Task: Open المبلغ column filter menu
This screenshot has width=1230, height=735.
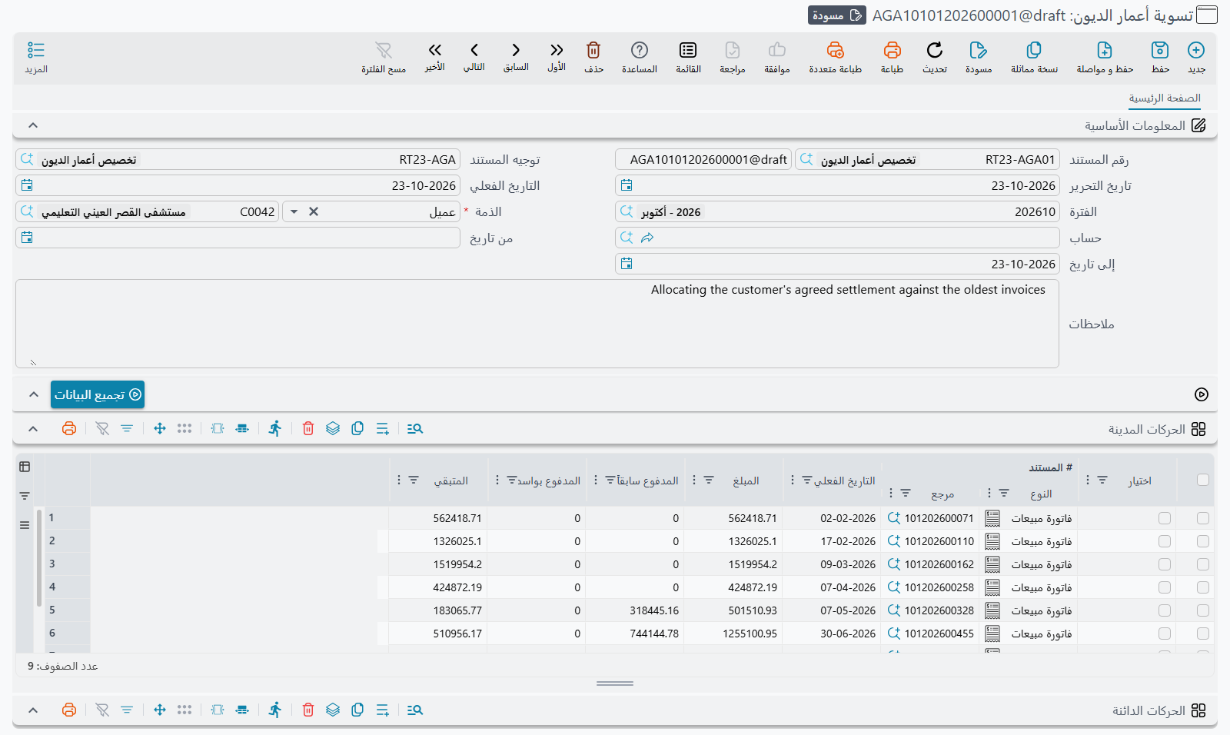Action: point(709,480)
